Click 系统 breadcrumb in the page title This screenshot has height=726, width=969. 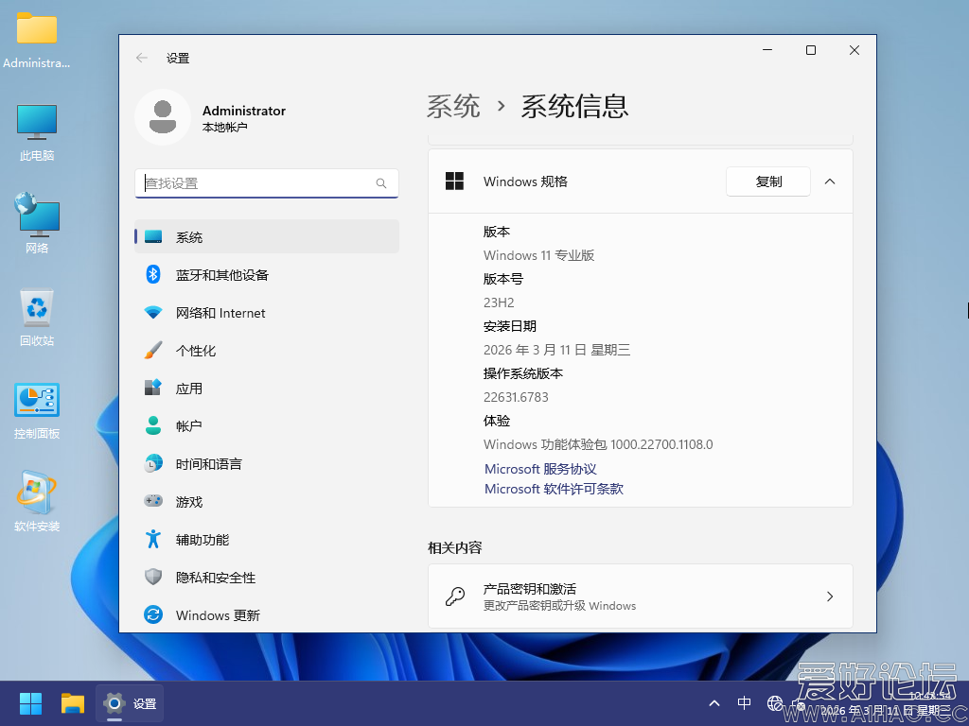click(453, 106)
